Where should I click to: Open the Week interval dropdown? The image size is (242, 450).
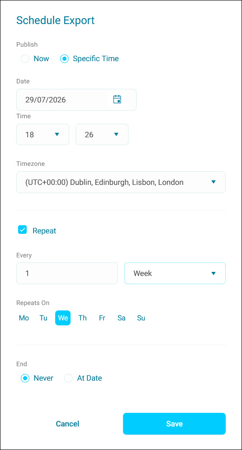[x=175, y=273]
